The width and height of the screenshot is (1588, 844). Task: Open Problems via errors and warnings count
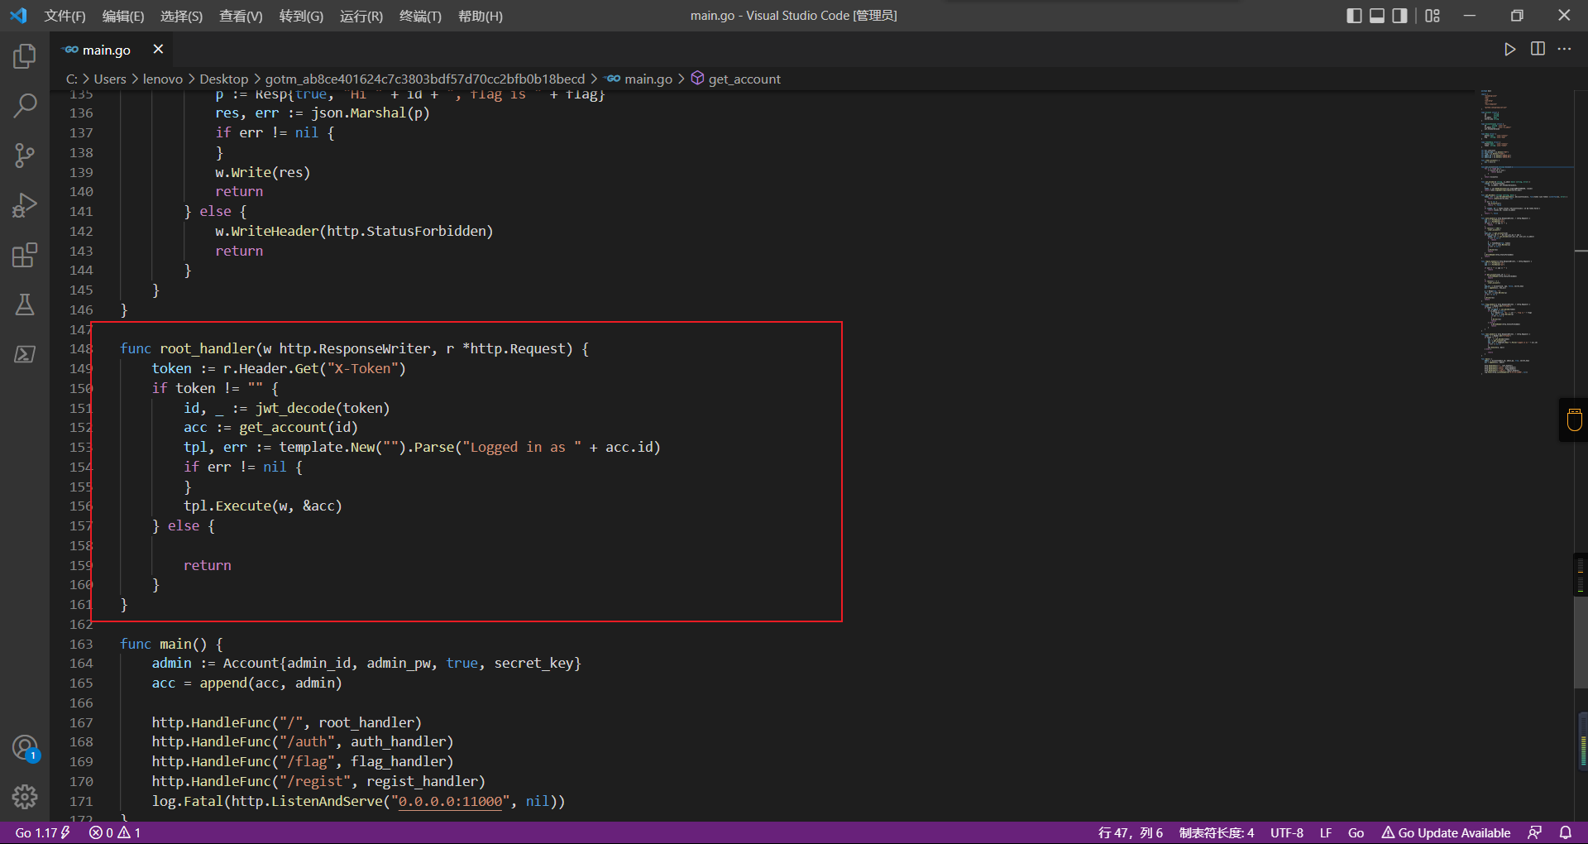coord(115,832)
